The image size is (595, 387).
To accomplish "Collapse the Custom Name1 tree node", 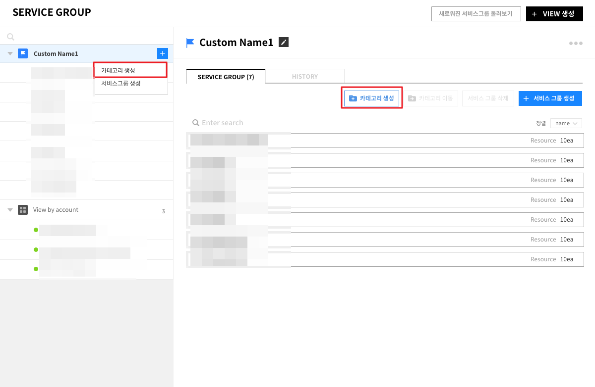I will (x=10, y=53).
